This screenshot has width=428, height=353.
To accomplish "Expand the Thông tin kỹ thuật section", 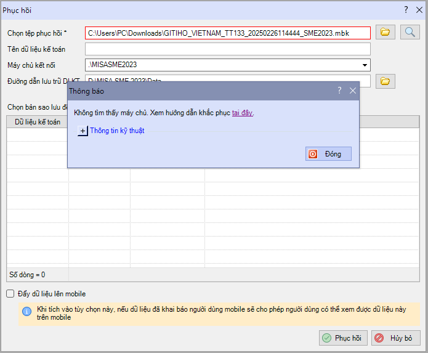I will pyautogui.click(x=83, y=131).
